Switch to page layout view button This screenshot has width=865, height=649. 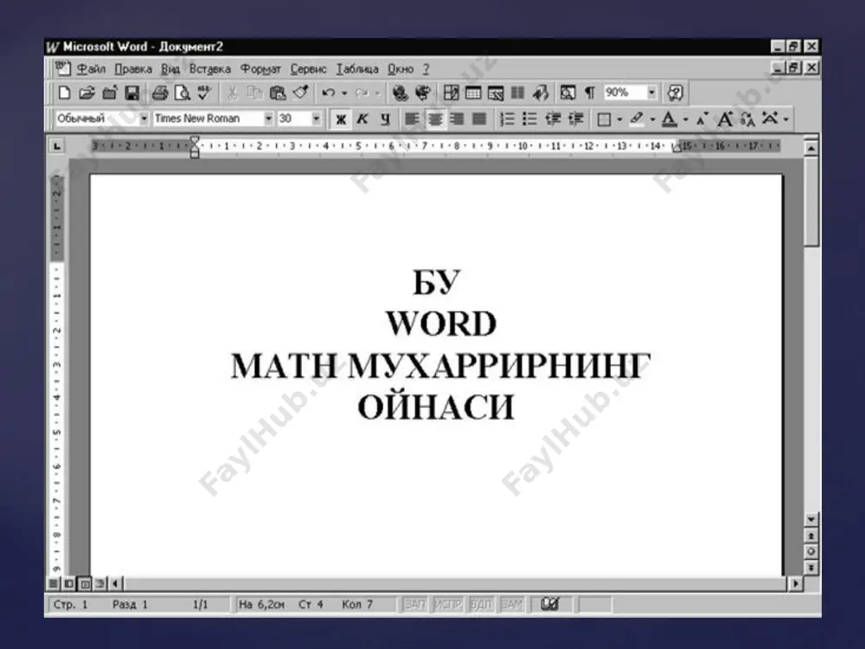coord(85,583)
